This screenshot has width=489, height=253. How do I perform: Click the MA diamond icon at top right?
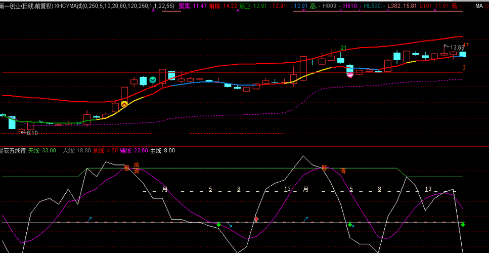pyautogui.click(x=486, y=6)
